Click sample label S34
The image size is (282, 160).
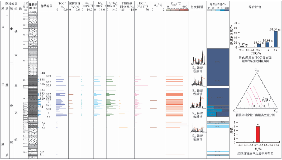(x=42, y=90)
